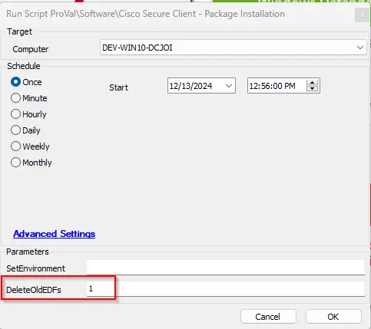
Task: Choose the Minute schedule radio button
Action: 16,98
